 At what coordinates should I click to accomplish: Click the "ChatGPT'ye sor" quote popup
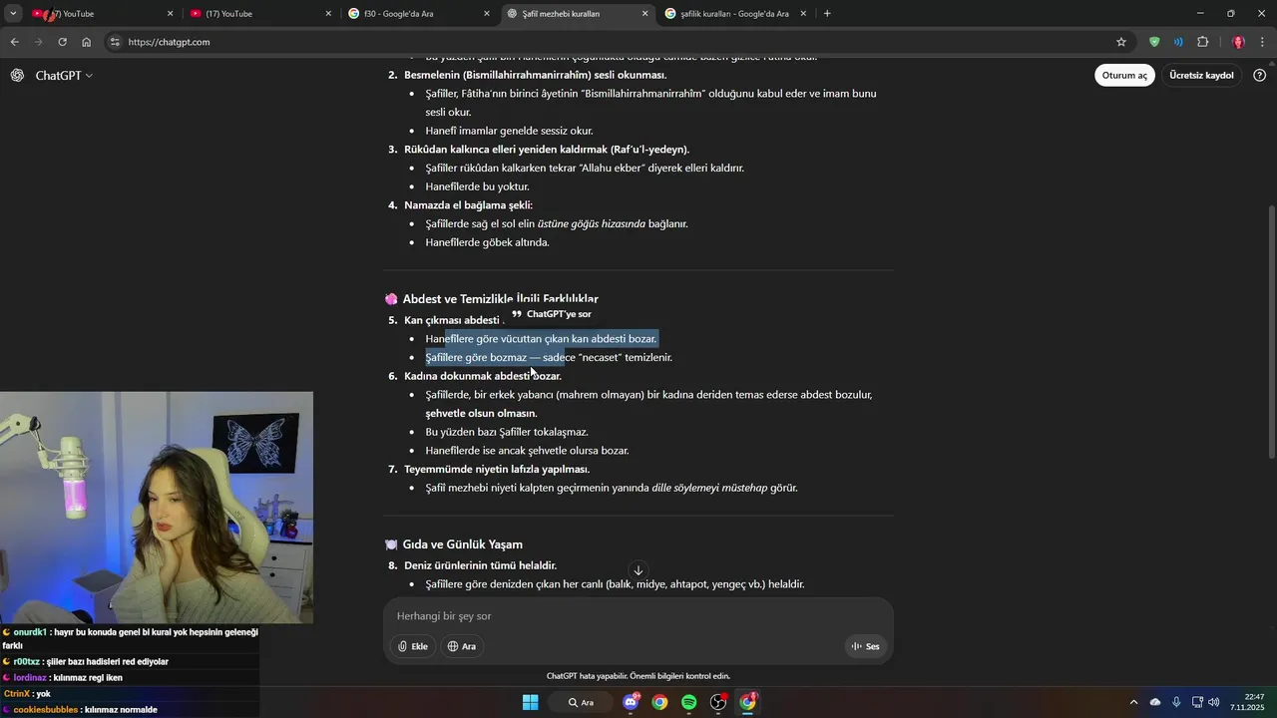(551, 314)
